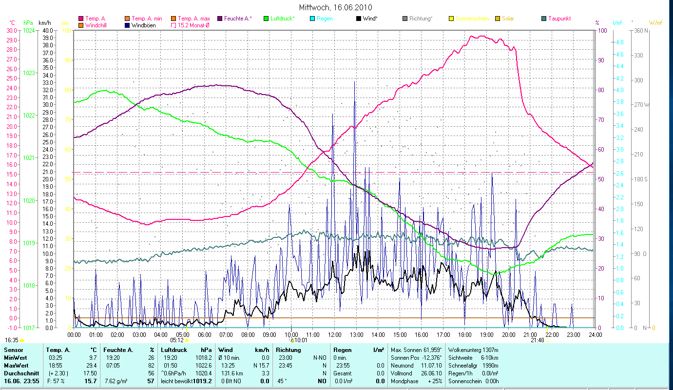Click the Taupunkt legend label
This screenshot has height=390, width=673.
coord(559,19)
